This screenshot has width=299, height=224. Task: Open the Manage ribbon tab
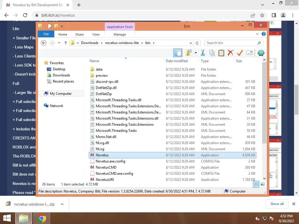point(120,34)
